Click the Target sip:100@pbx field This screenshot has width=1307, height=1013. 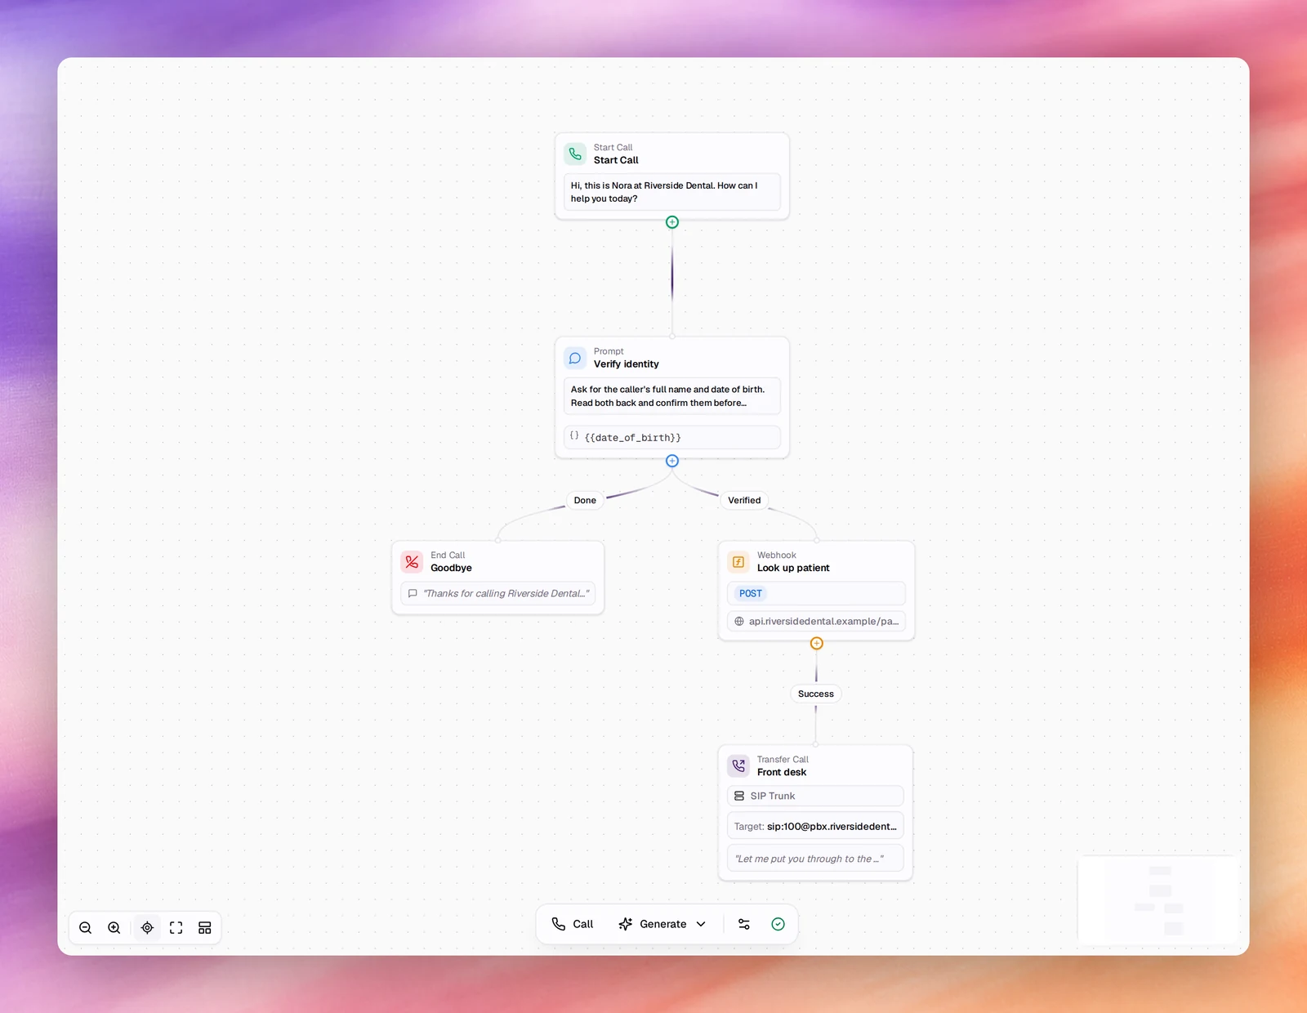[815, 826]
